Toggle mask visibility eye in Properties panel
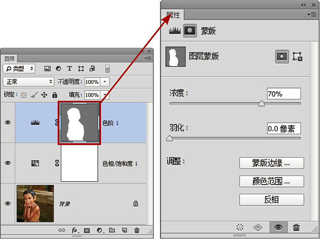Screen dimensions: 320x239 pos(278,227)
